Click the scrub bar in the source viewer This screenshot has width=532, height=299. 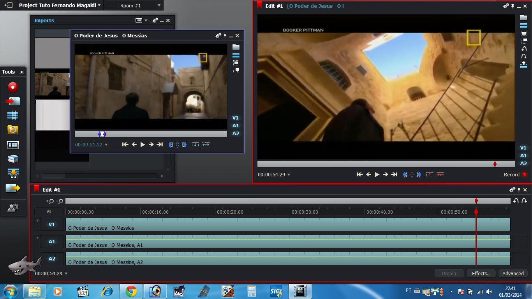click(151, 134)
